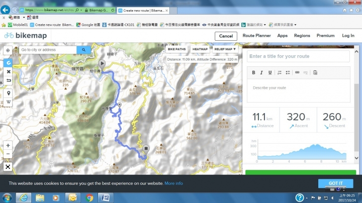Insert numbered list in description
The width and height of the screenshot is (362, 203).
click(x=280, y=73)
